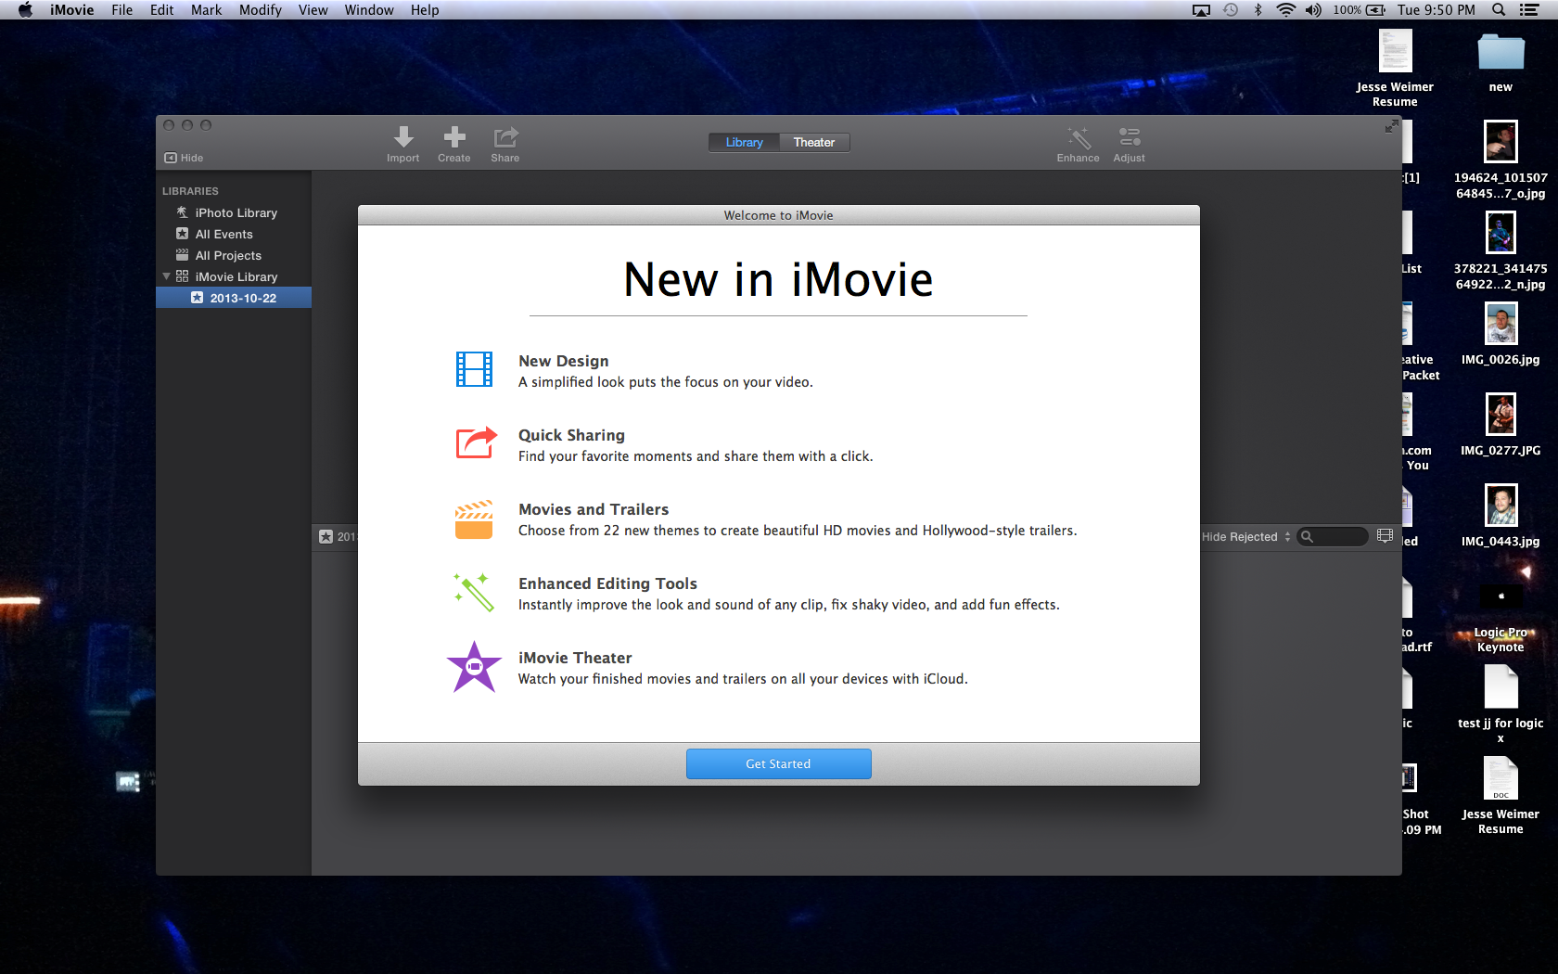This screenshot has height=974, width=1558.
Task: Click the Enhanced Editing Tools wand icon
Action: coord(474,592)
